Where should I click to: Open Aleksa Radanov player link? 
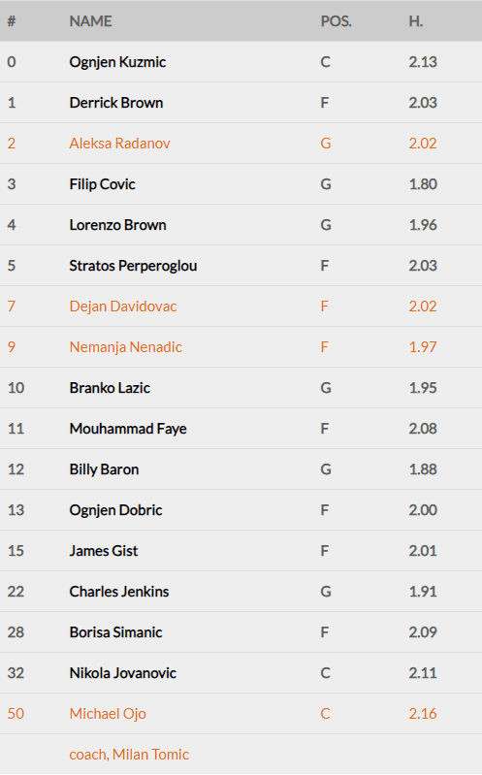119,144
